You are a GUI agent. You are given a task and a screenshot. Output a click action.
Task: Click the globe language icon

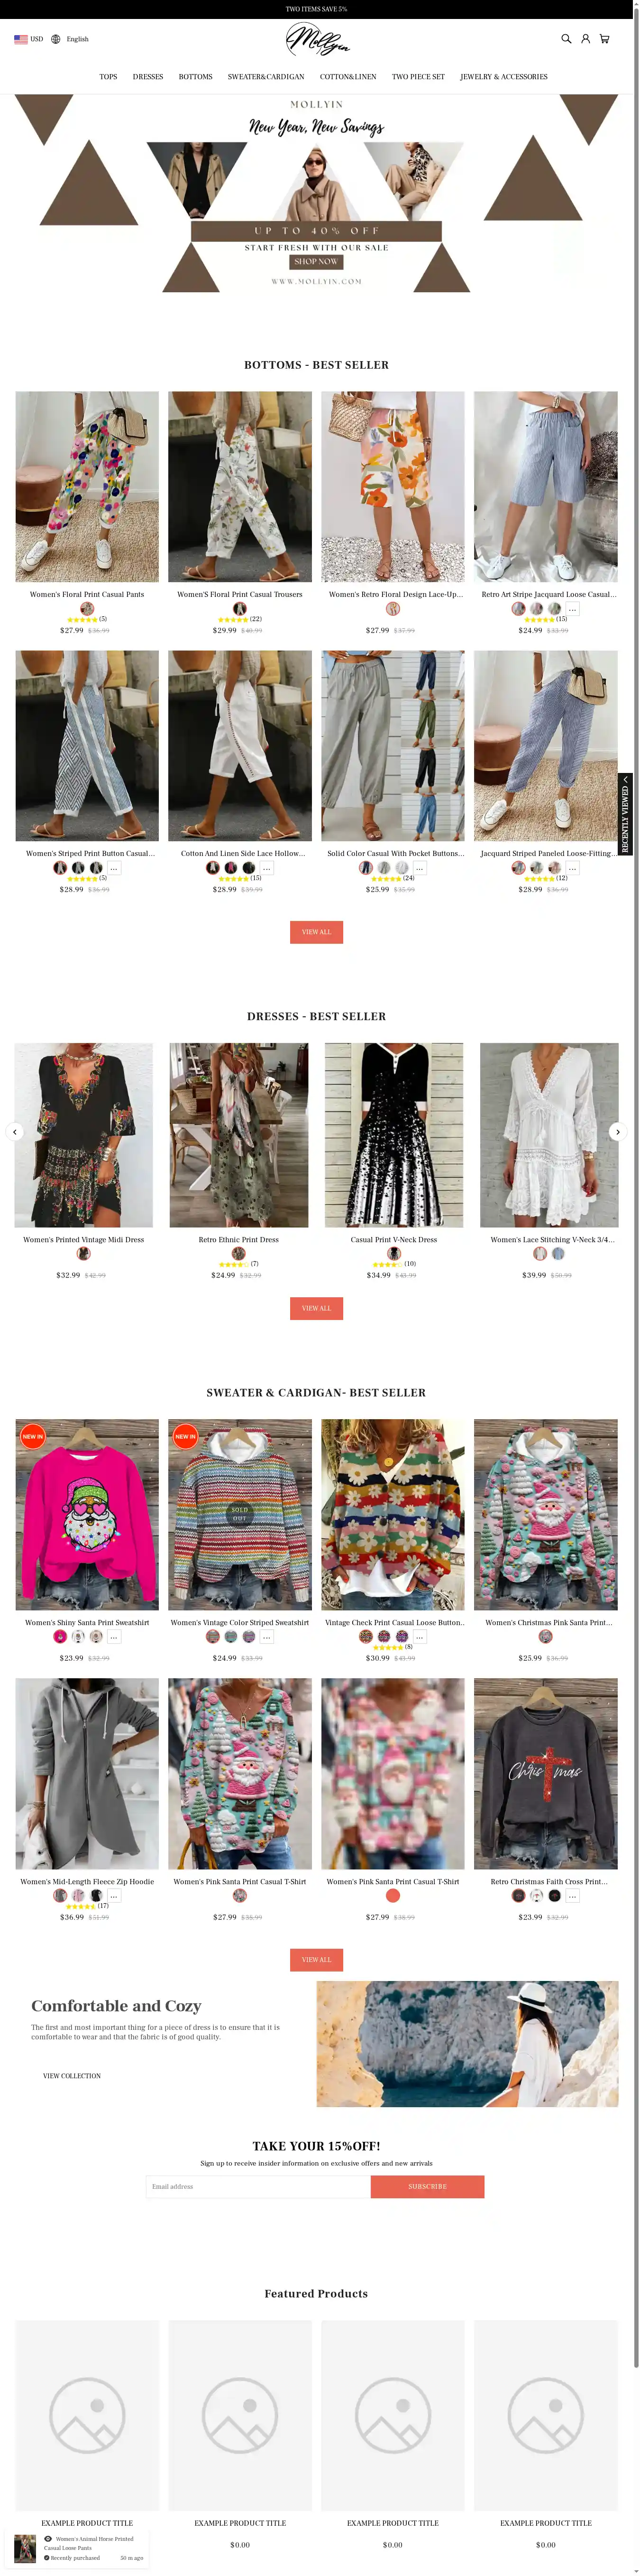click(56, 39)
